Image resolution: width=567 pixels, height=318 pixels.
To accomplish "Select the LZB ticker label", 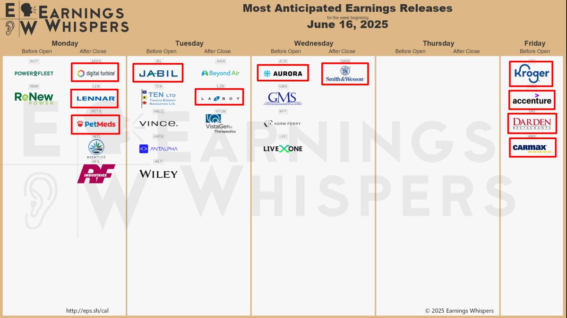I will (220, 86).
